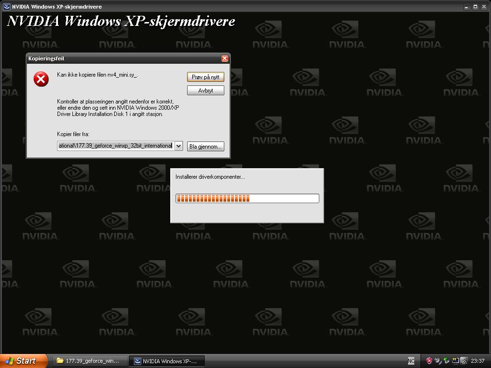Click the Safely Remove Hardware tray icon
Viewport: 491px width, 368px height.
(x=446, y=361)
